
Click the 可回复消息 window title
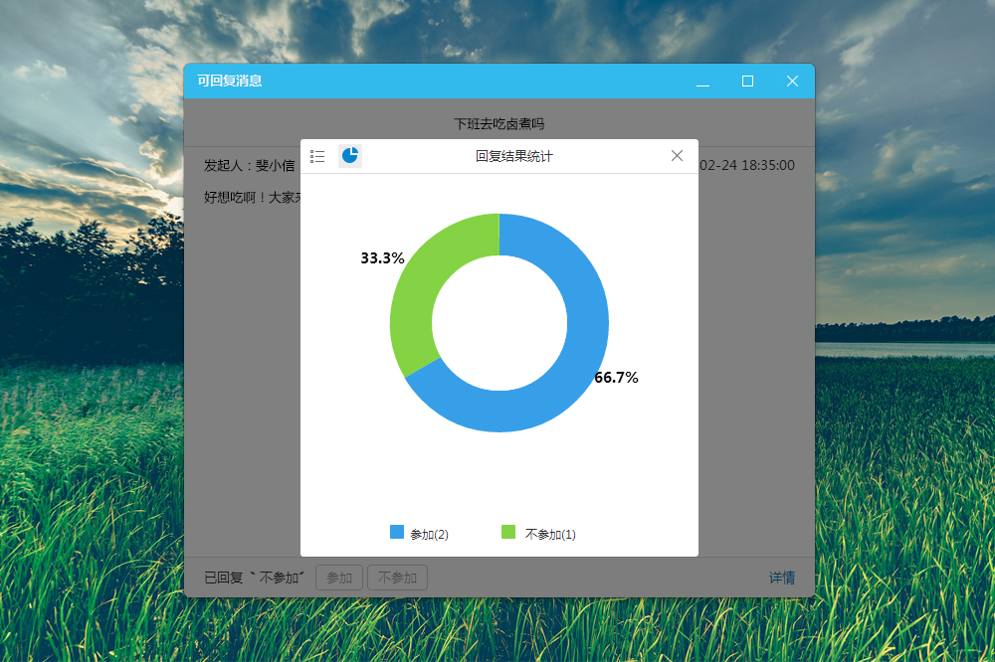(x=229, y=81)
